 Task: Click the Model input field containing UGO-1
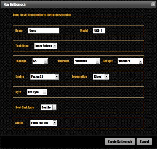99,31
